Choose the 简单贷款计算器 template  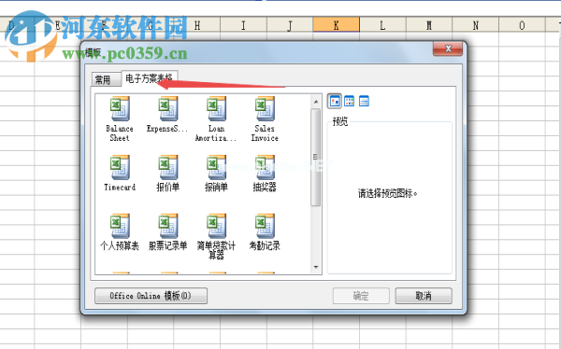click(x=217, y=226)
